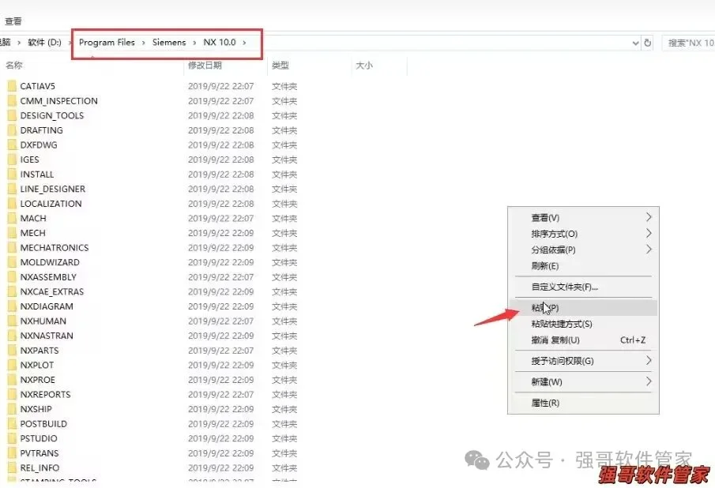Select the NXPARTS folder icon
Image resolution: width=715 pixels, height=488 pixels.
coord(12,351)
